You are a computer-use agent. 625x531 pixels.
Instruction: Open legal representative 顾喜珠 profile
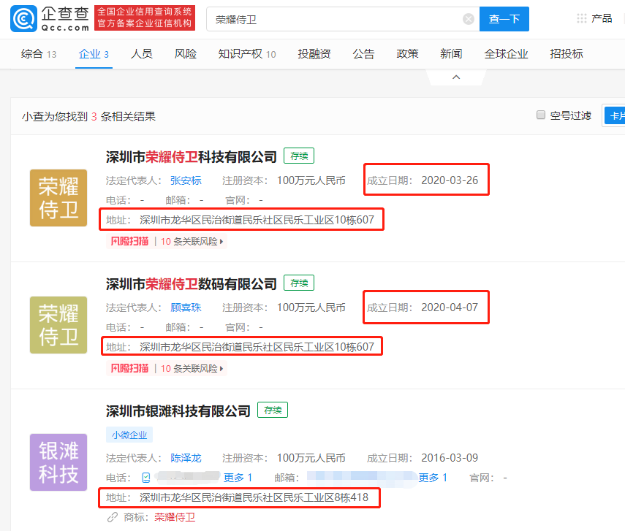click(186, 307)
